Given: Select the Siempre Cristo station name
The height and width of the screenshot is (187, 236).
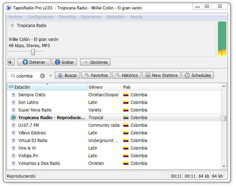Looking at the screenshot, I should coord(32,95).
